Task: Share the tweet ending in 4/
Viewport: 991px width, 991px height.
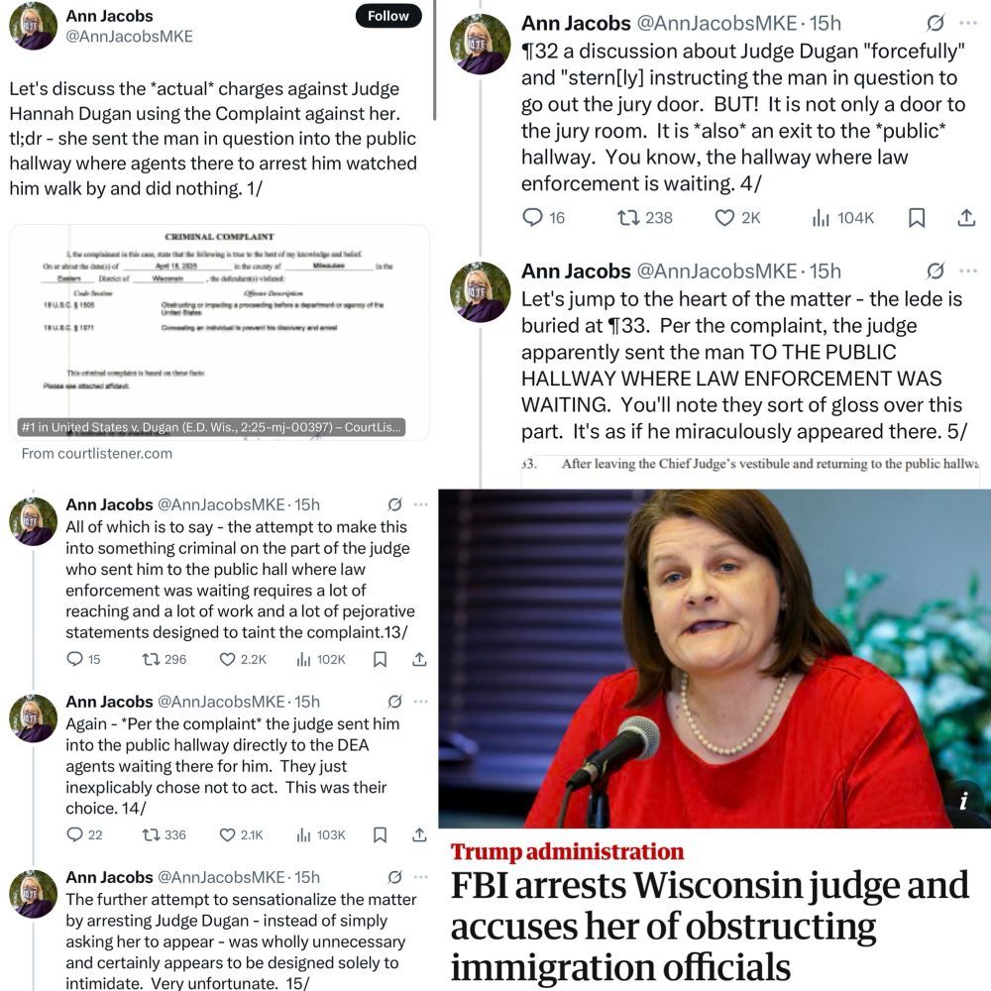Action: (965, 218)
